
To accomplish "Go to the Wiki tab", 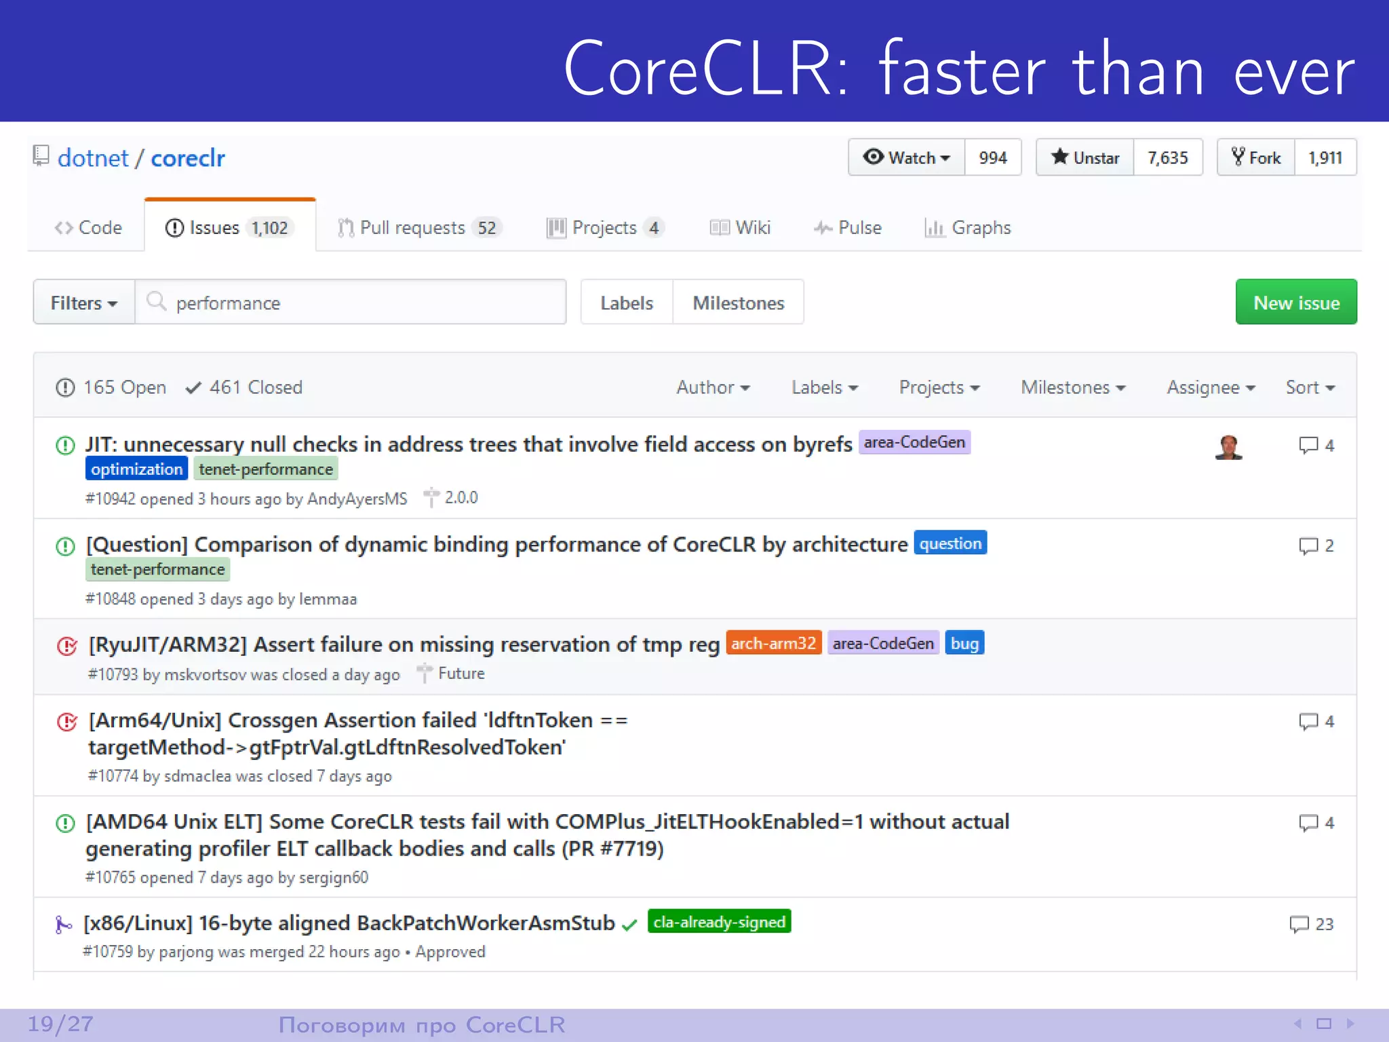I will pos(740,228).
